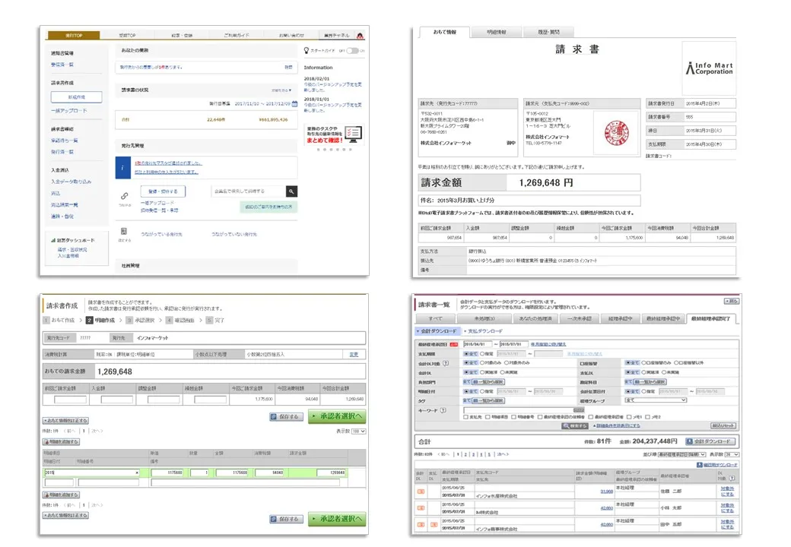Click the orange DL icon in first row
Image resolution: width=791 pixels, height=547 pixels.
[x=421, y=492]
